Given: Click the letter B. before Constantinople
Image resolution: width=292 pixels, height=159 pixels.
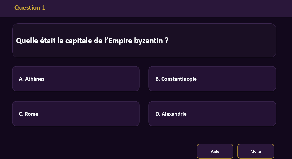Looking at the screenshot, I should [158, 79].
